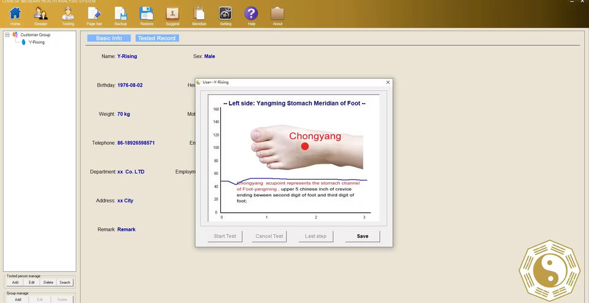Open the Dossier icon
The height and width of the screenshot is (303, 589).
(41, 13)
